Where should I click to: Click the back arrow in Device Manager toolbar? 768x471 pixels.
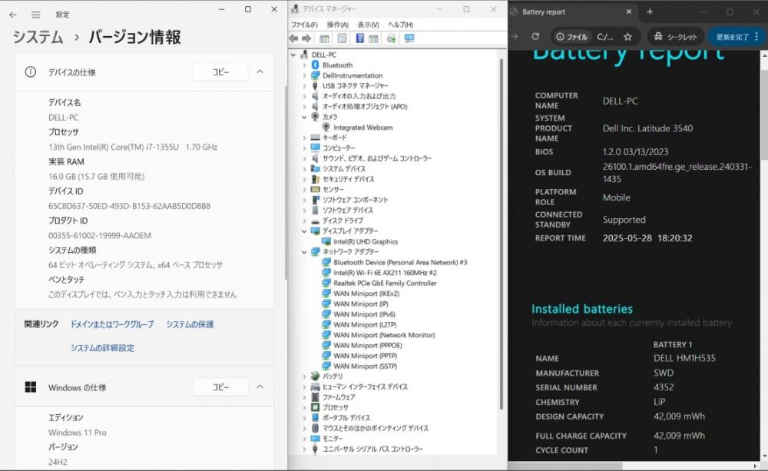(294, 38)
